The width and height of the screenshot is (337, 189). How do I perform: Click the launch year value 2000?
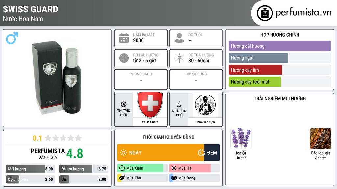138,40
